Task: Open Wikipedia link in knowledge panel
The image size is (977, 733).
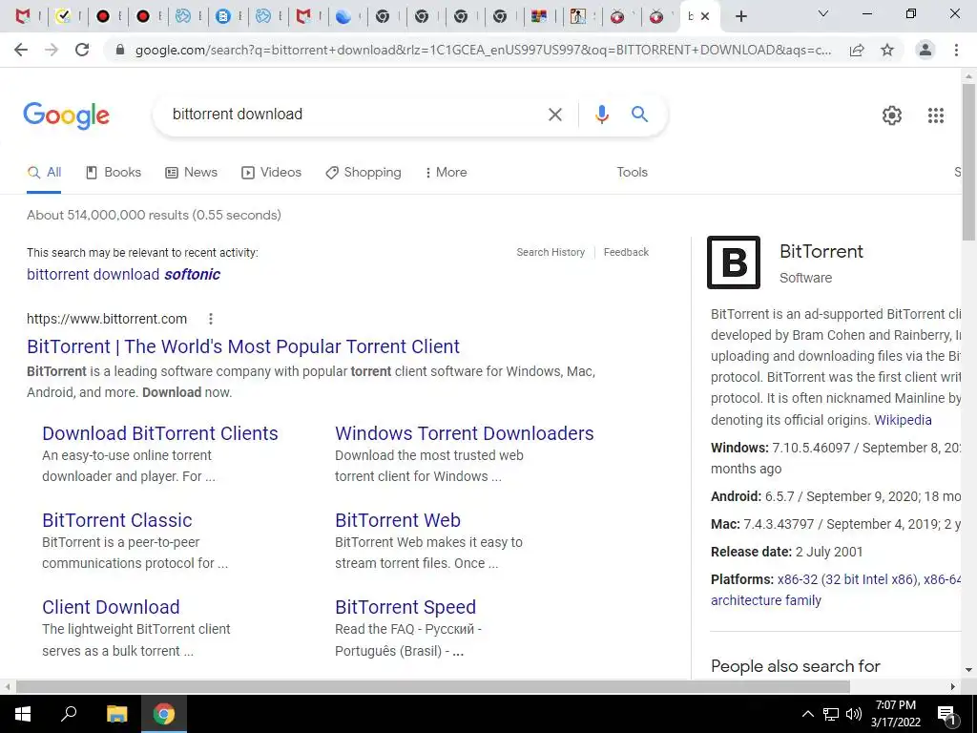Action: pyautogui.click(x=903, y=420)
